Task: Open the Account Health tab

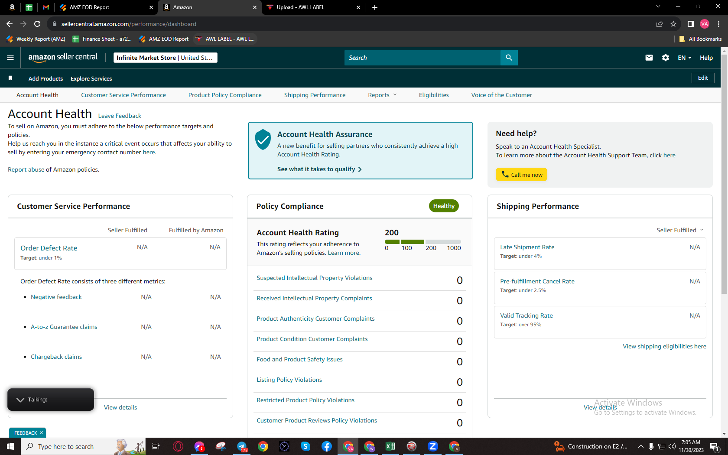Action: coord(37,95)
